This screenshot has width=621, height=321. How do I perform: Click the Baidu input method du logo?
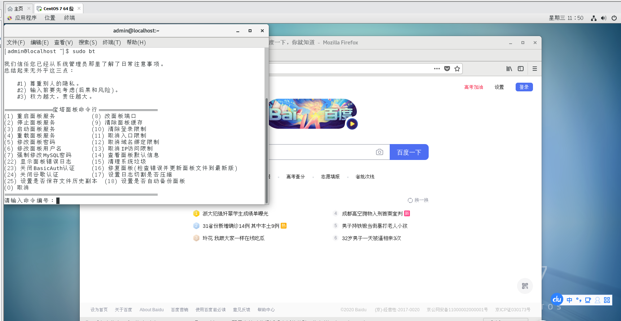click(557, 299)
